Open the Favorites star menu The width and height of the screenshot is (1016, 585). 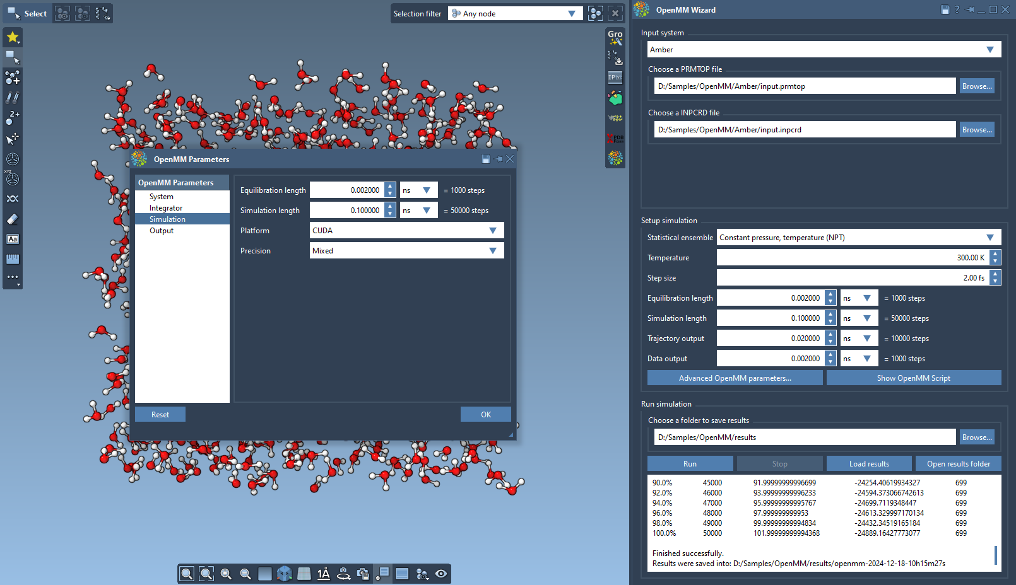click(13, 38)
